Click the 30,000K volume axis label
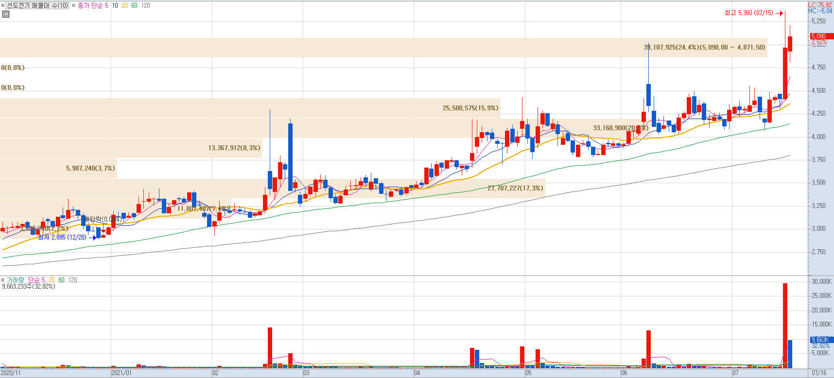 point(822,282)
